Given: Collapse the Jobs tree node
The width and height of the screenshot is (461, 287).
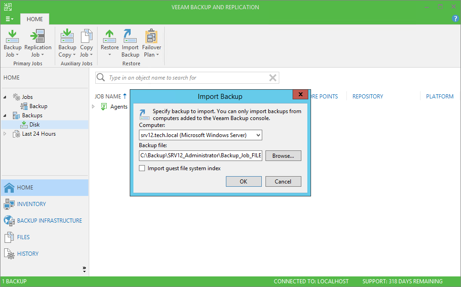Looking at the screenshot, I should [5, 97].
